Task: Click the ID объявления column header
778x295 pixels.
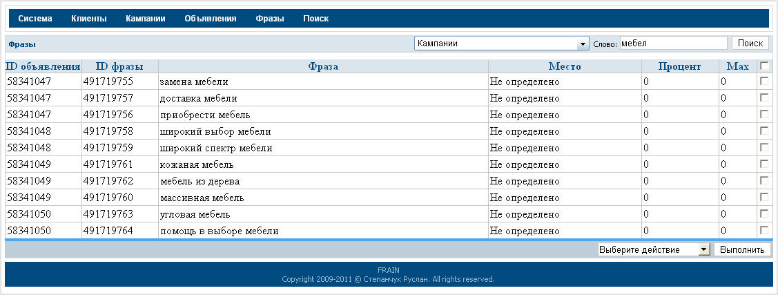Action: pos(43,66)
